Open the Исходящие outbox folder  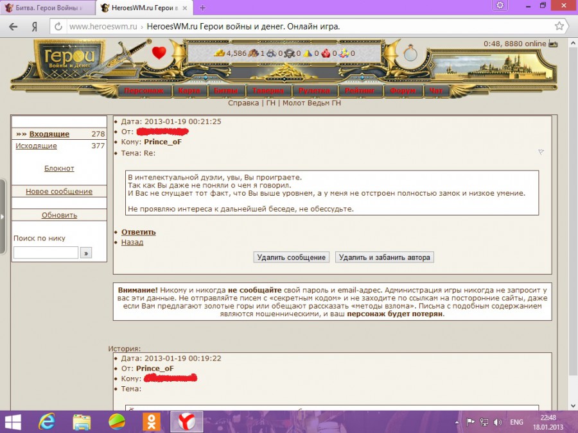click(36, 146)
